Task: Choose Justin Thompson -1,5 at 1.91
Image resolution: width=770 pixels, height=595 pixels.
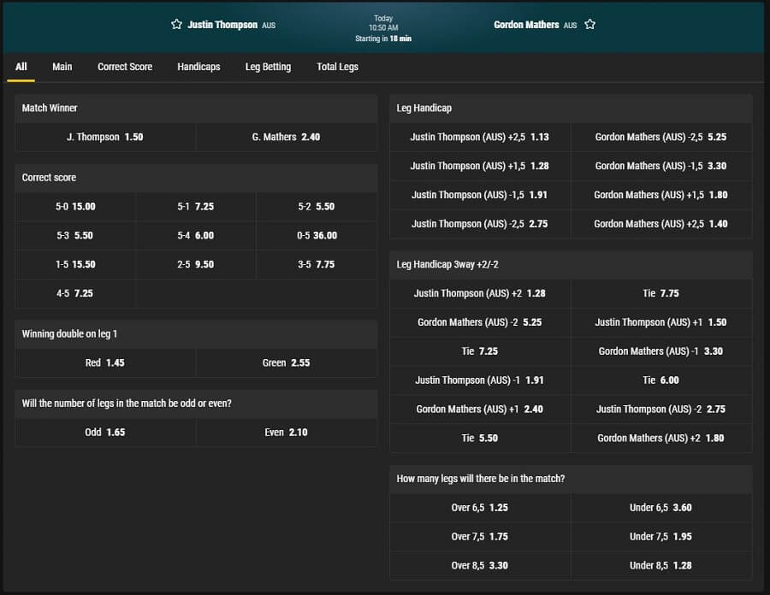Action: pos(480,195)
